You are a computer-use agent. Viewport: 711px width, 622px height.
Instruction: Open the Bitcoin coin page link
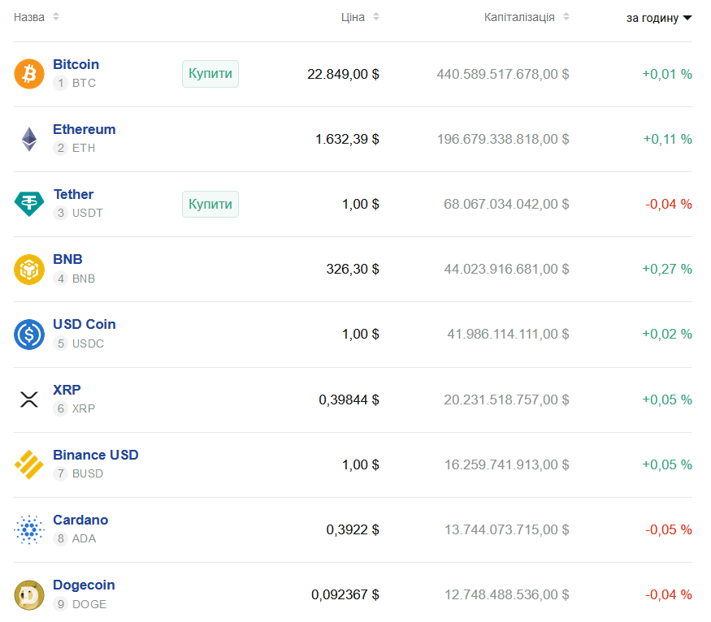click(76, 64)
